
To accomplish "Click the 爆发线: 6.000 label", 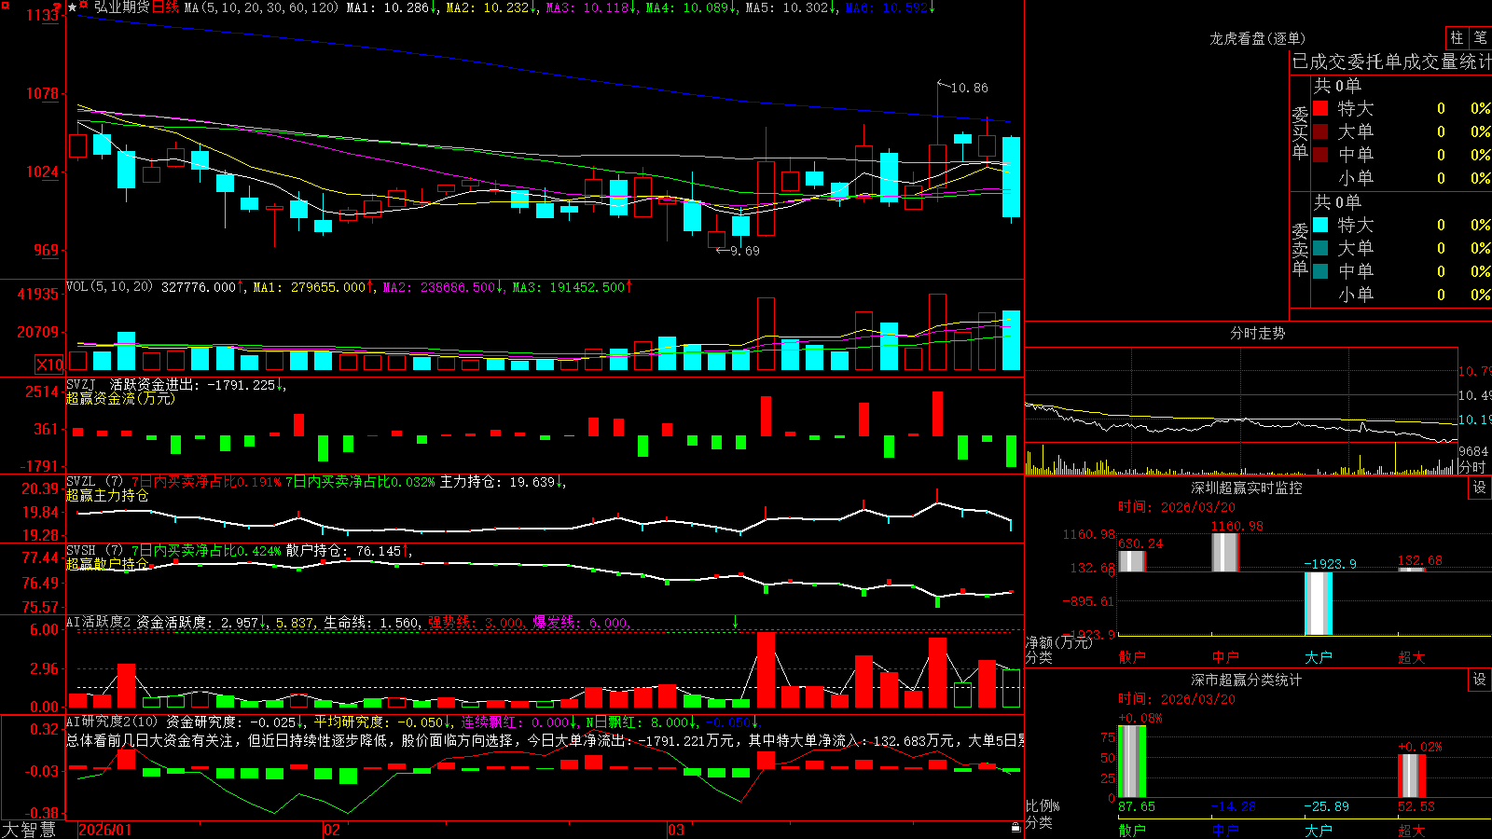I will (581, 622).
